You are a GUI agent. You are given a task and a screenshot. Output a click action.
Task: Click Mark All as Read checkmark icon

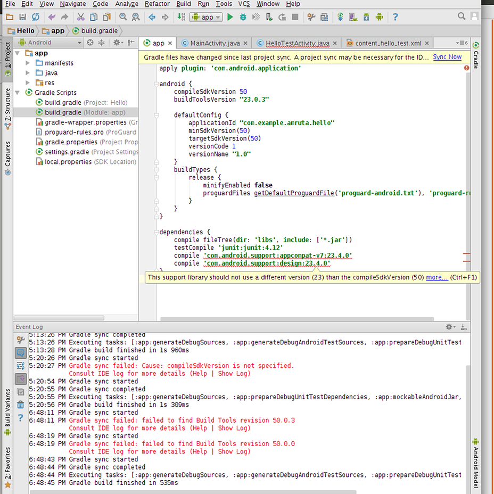[20, 392]
